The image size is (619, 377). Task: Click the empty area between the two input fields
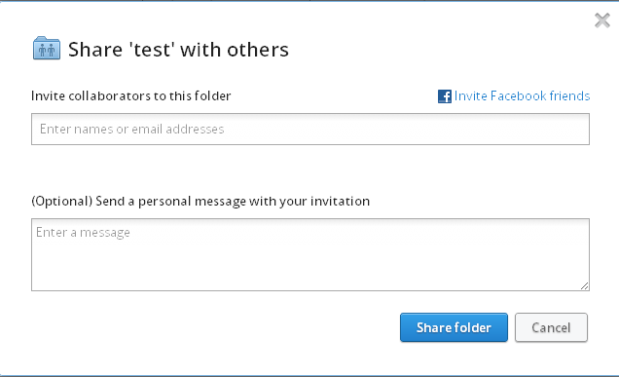310,170
